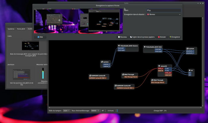Click left SAMSON Carbon49 node icon

tap(90, 76)
